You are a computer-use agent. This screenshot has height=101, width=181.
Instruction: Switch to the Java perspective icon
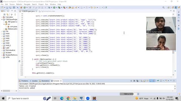pyautogui.click(x=176, y=8)
